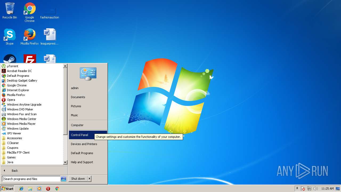Open Windows Explorer from the taskbar
The image size is (341, 192).
point(30,189)
